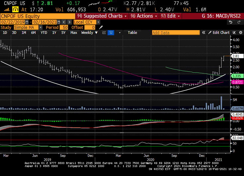
Task: Open the intraday sparkline mini chart
Action: (x=100, y=3)
